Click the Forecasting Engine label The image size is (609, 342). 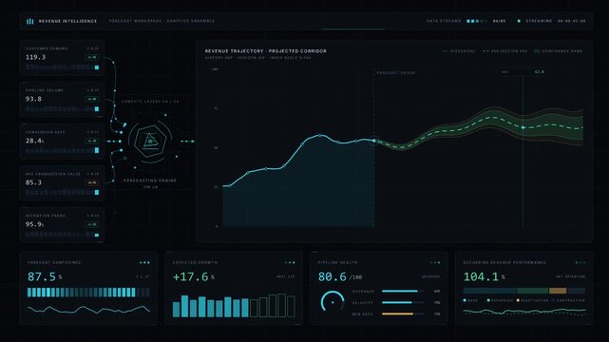[150, 180]
